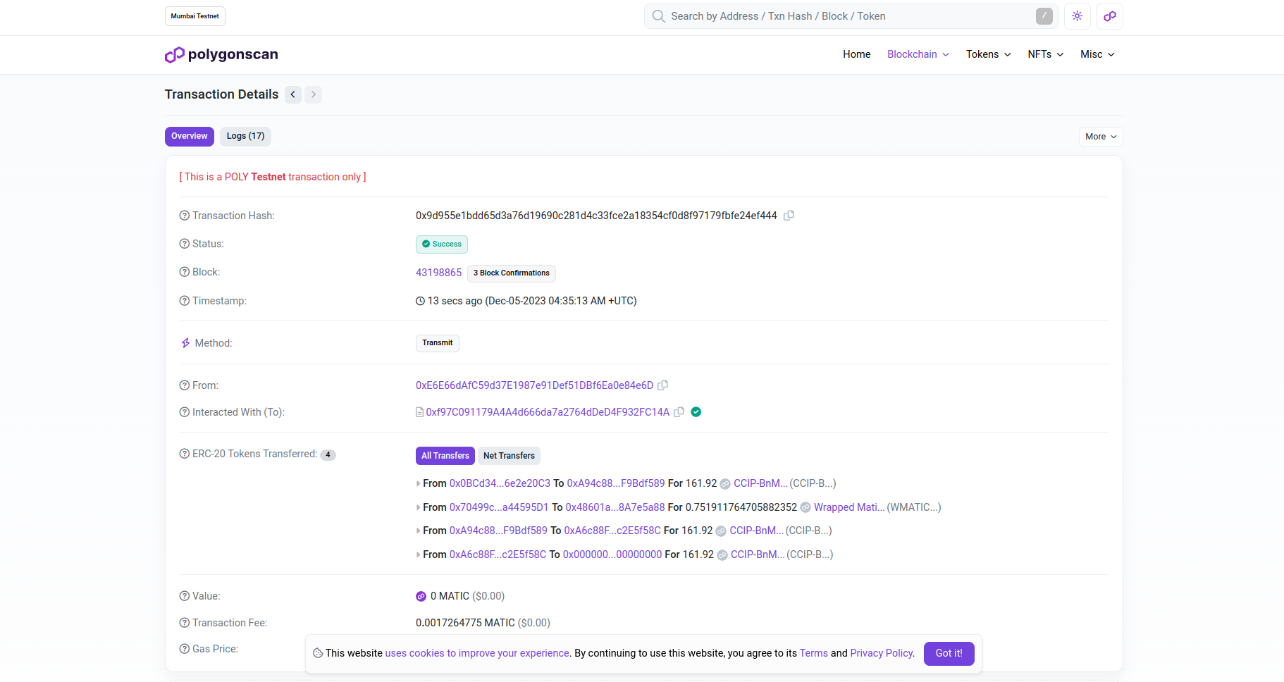This screenshot has width=1284, height=682.
Task: Click the contract file icon beside address
Action: point(420,412)
